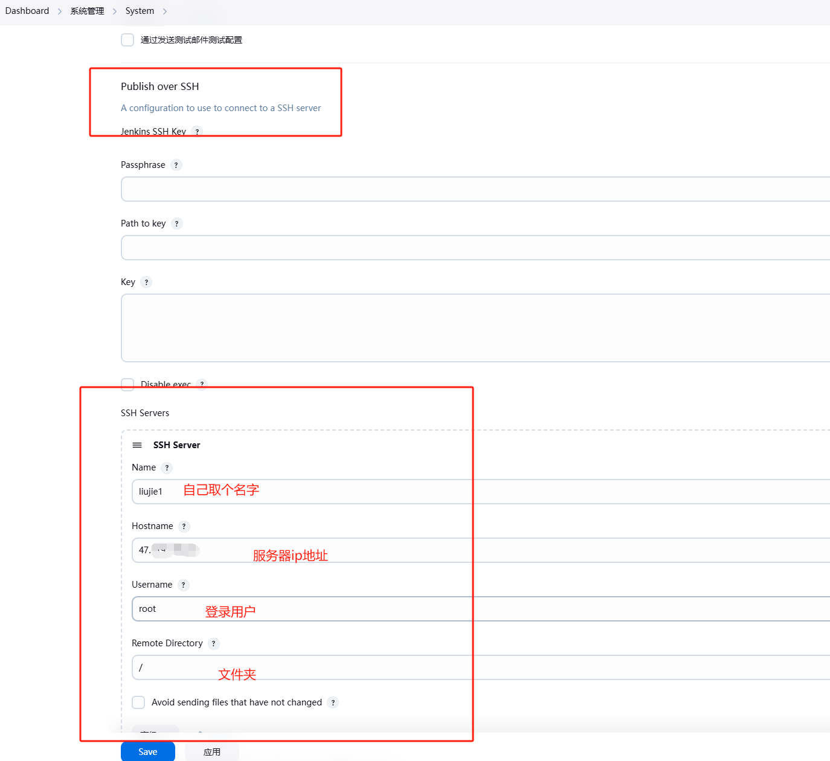This screenshot has height=761, width=830.
Task: Go to Dashboard breadcrumb
Action: click(x=27, y=11)
